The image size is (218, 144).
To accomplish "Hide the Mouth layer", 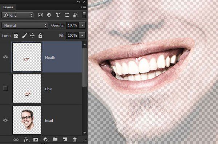I will click(5, 57).
